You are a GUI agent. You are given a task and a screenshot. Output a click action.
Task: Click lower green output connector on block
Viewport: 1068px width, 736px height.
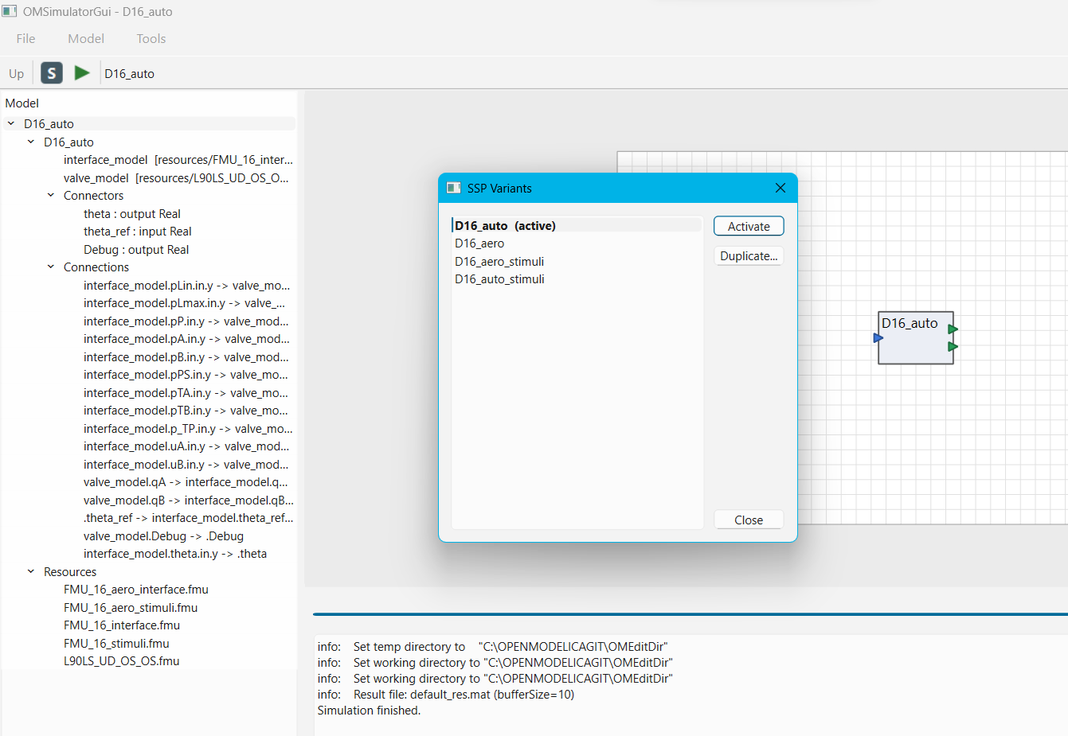tap(953, 347)
